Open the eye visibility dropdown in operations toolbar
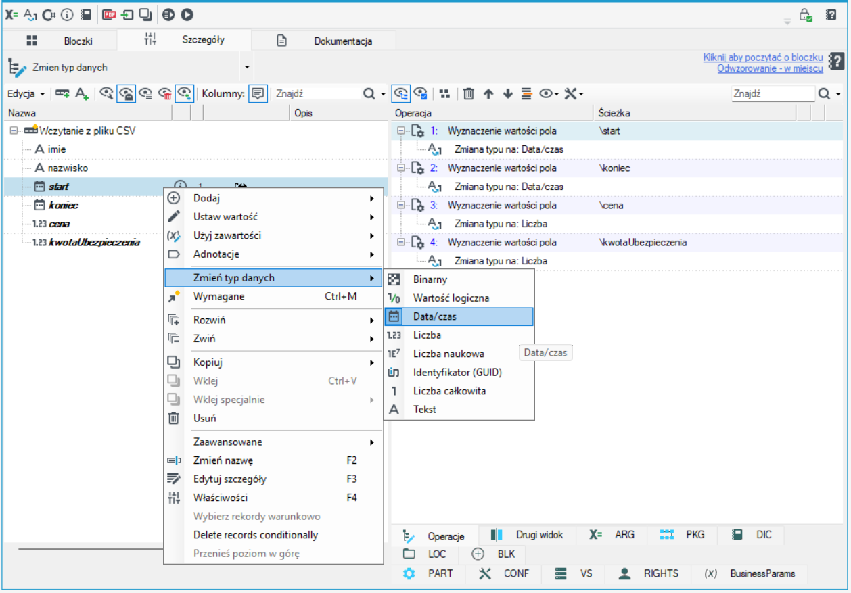 pyautogui.click(x=549, y=94)
